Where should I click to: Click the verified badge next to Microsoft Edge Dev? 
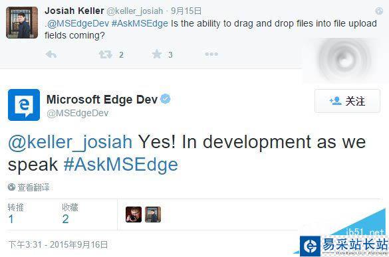(x=166, y=99)
